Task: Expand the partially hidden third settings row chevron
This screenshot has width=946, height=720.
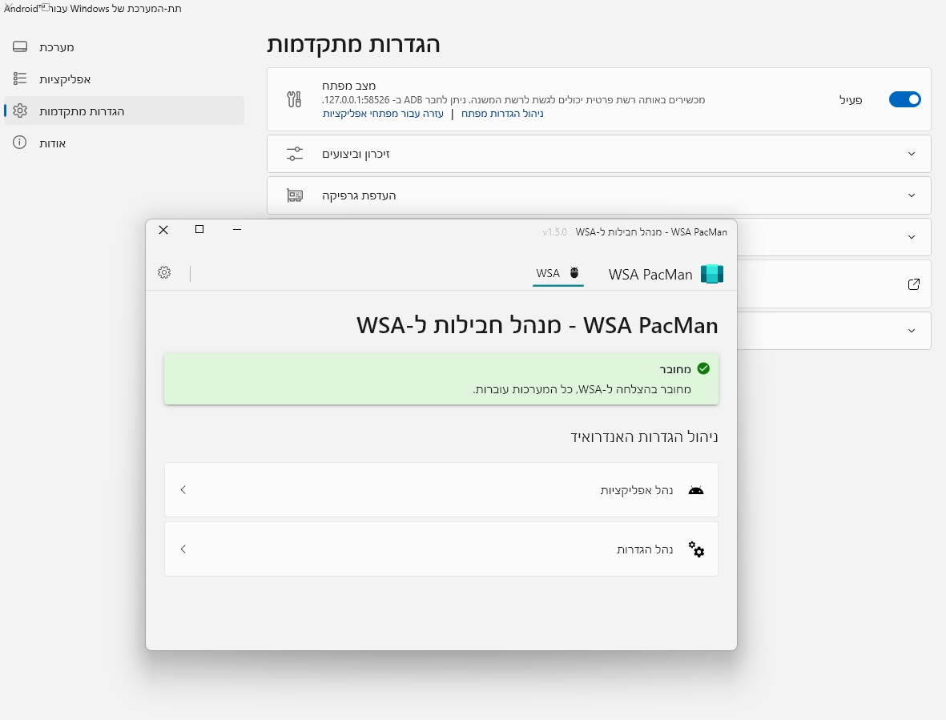Action: (x=912, y=237)
